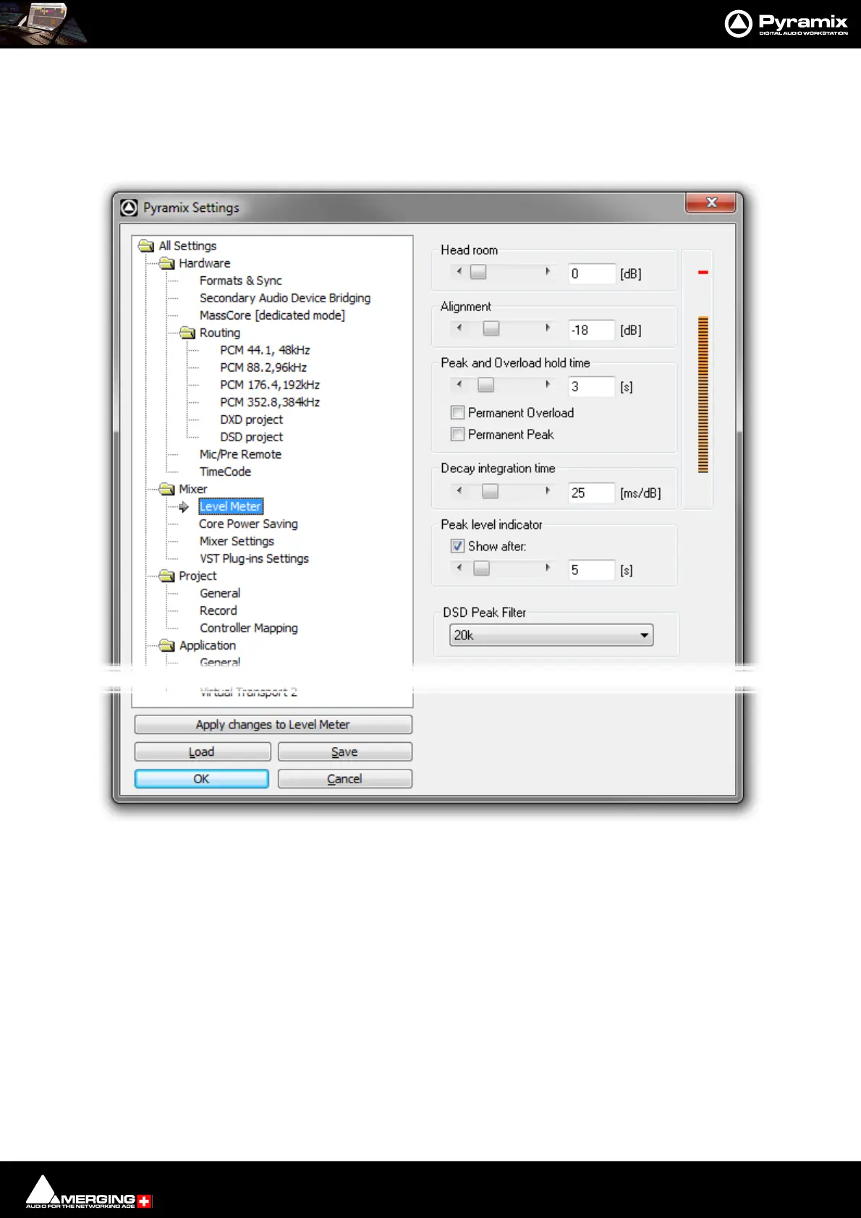Select PCM 88.2,96kHz routing
The height and width of the screenshot is (1218, 861).
[x=263, y=367]
